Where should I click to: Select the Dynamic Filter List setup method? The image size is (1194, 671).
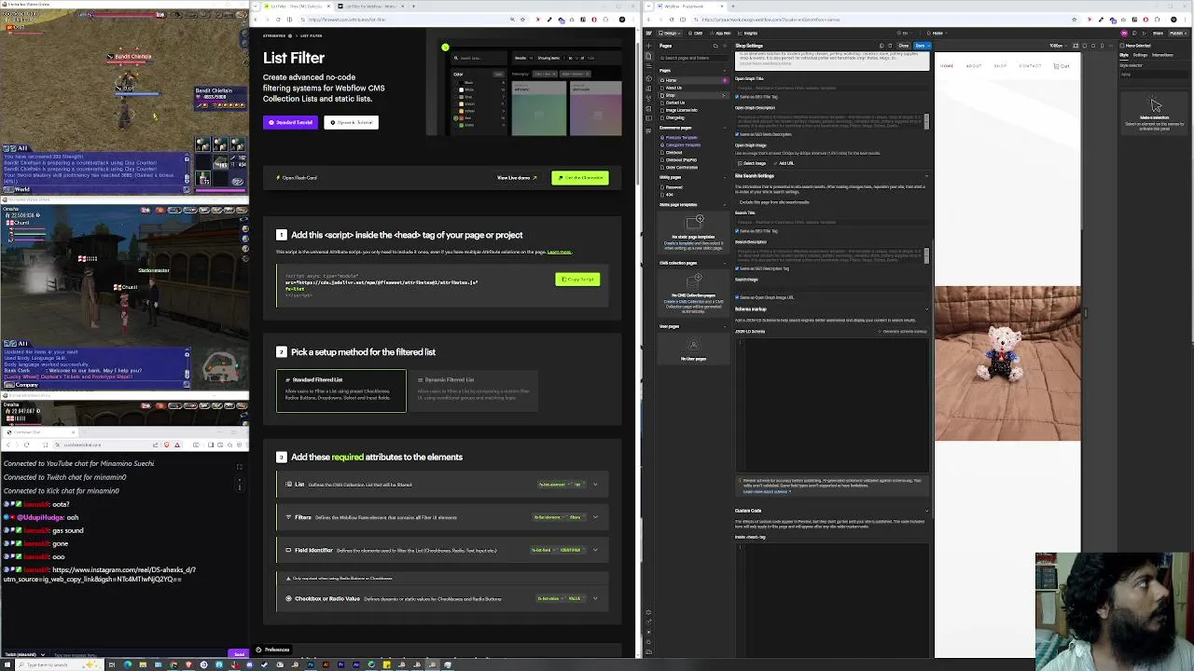tap(474, 390)
